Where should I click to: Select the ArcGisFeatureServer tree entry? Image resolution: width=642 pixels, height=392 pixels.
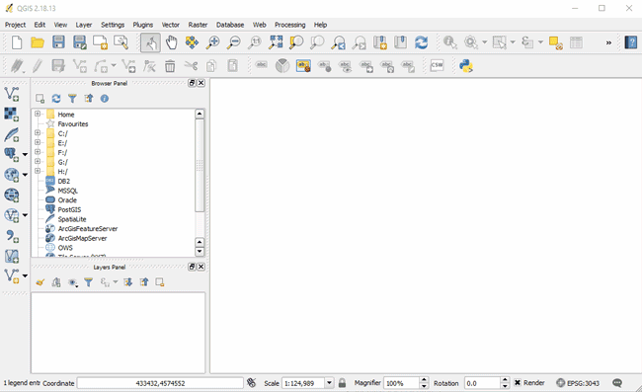[88, 229]
